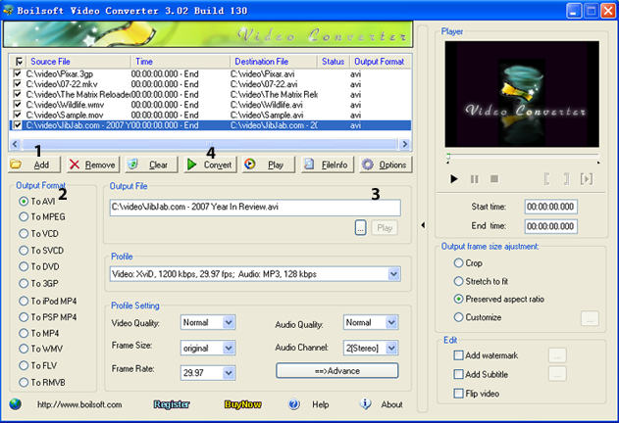Open the Audio Channel dropdown
Screen dimensions: 619x423
[x=391, y=348]
